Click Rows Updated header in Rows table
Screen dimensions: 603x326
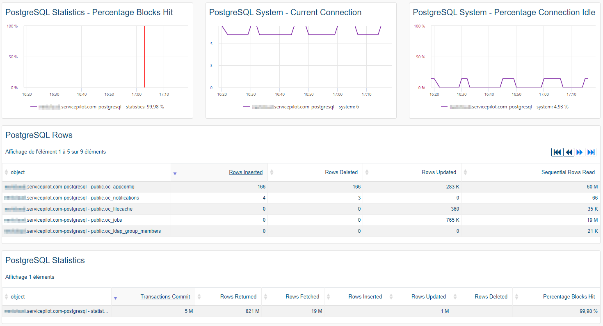click(439, 172)
